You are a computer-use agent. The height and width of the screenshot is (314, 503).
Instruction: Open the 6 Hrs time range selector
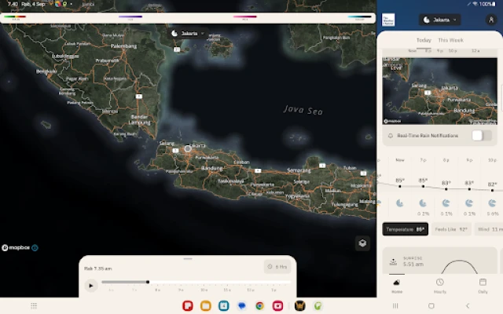click(277, 267)
